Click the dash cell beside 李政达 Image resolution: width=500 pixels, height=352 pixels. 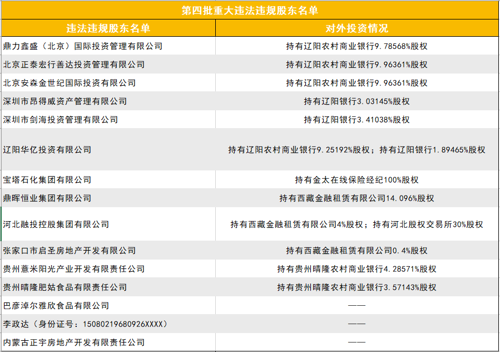tap(357, 324)
